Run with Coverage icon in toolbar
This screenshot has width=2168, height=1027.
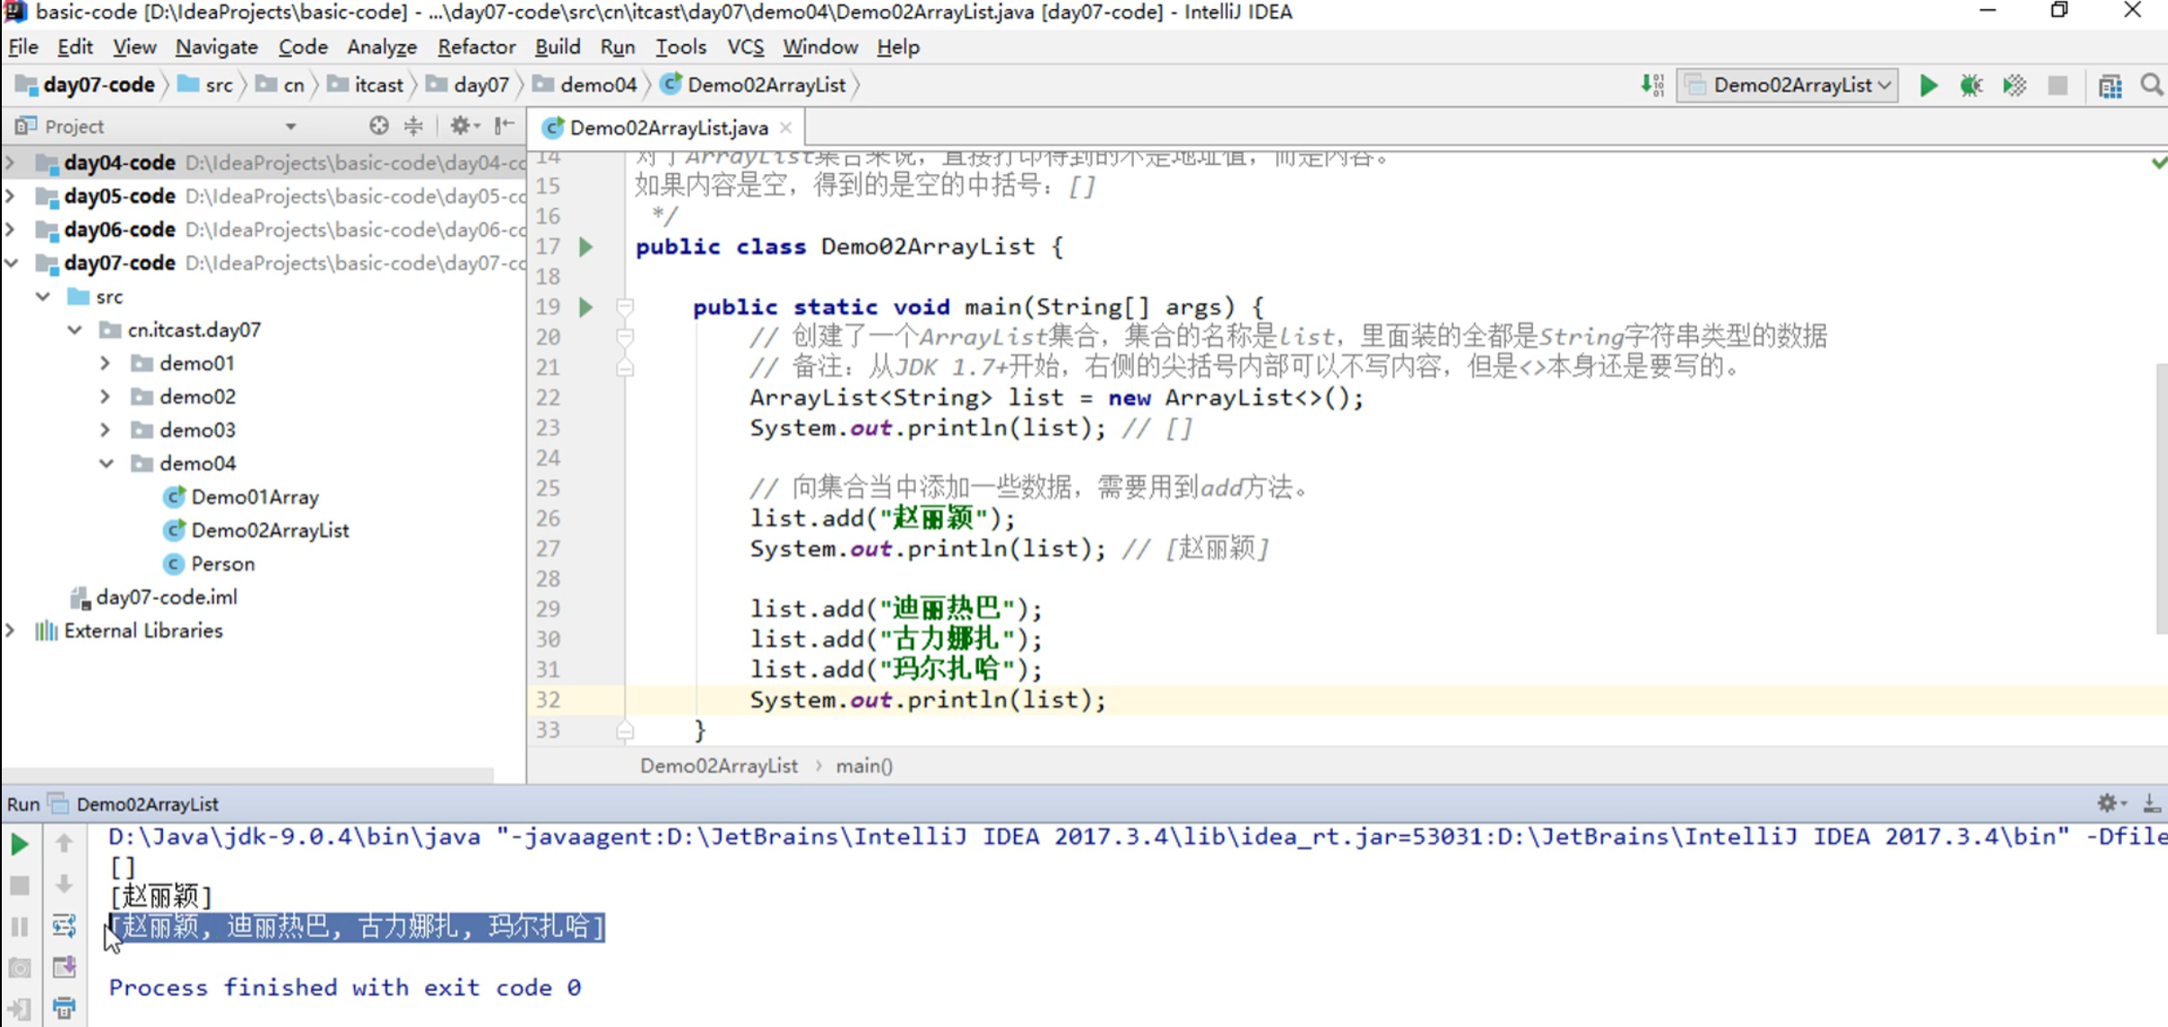click(x=2014, y=86)
